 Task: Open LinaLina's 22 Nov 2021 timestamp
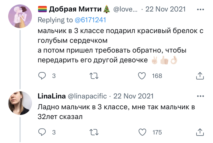click(134, 96)
